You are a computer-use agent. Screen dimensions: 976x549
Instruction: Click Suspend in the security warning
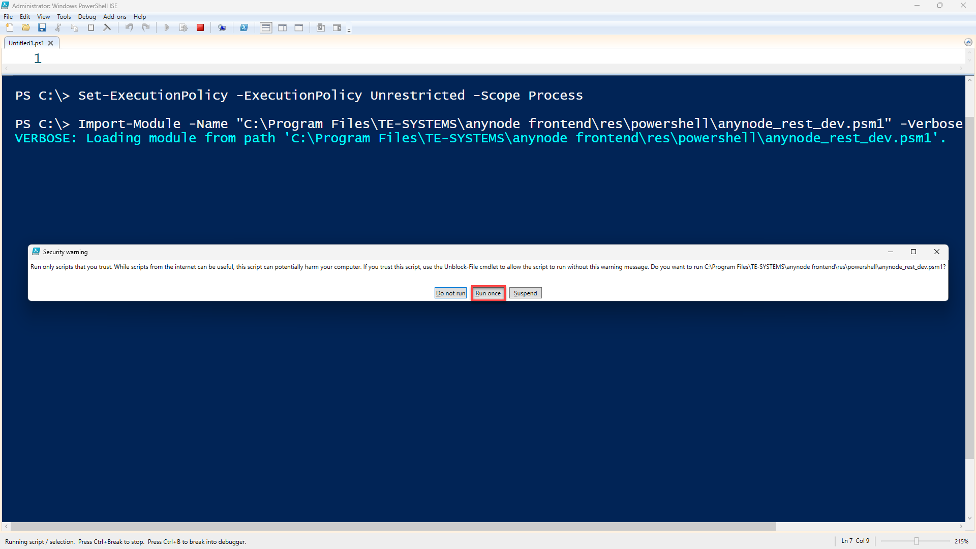click(x=525, y=293)
